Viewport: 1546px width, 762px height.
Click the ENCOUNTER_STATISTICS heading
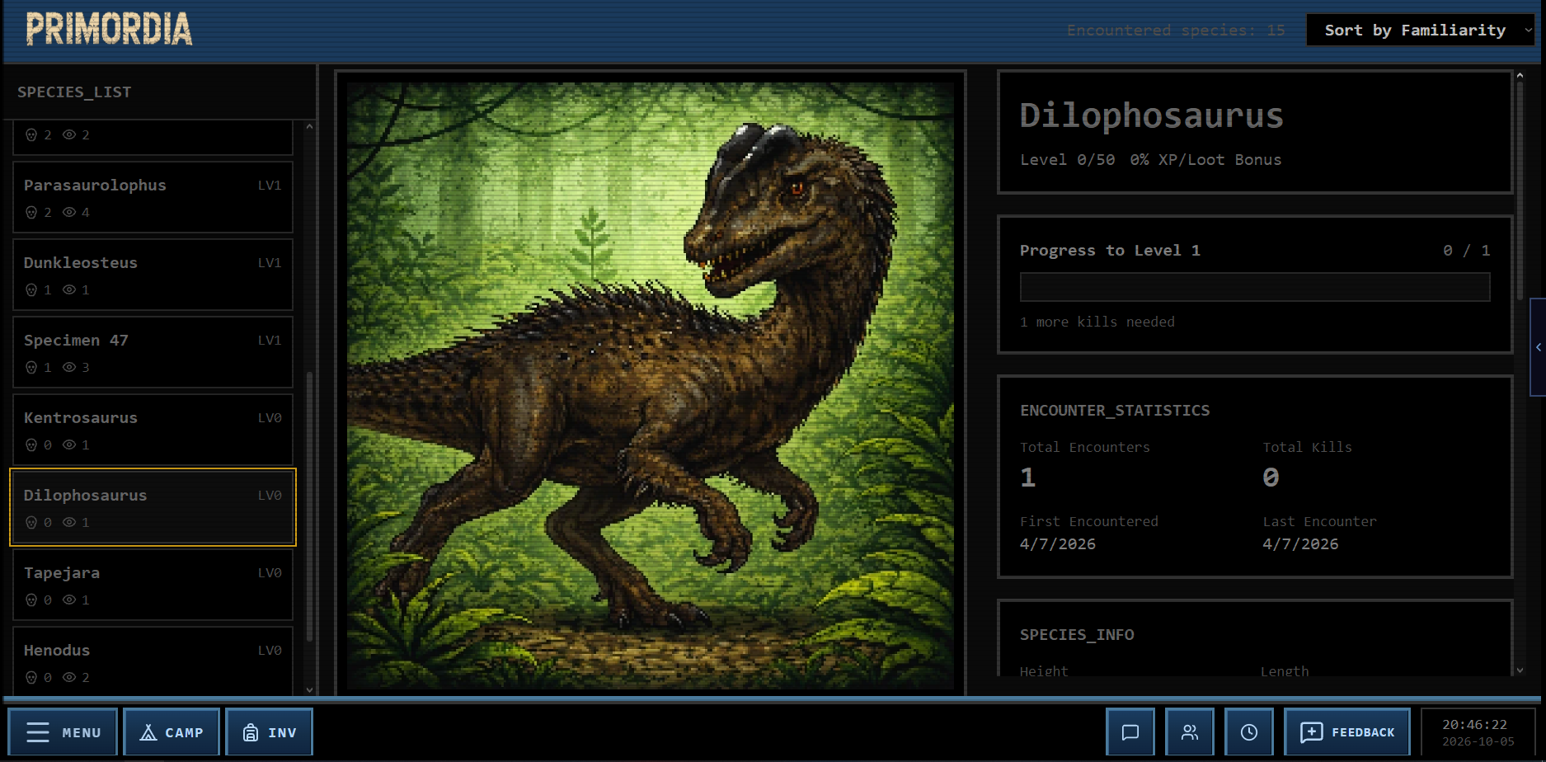[x=1115, y=411]
